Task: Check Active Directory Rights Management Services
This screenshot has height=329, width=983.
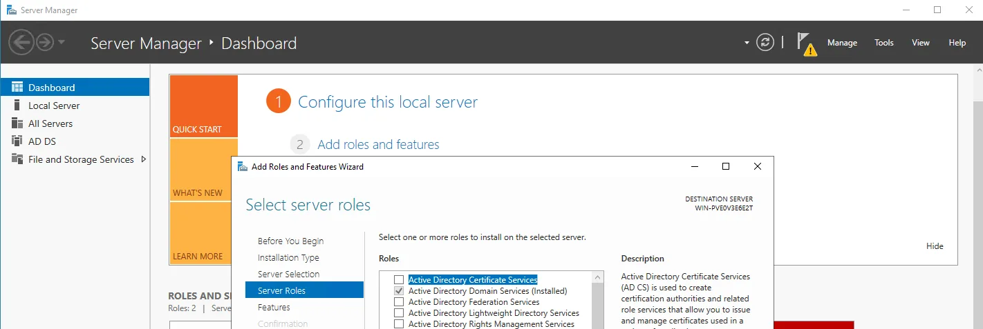Action: [399, 324]
